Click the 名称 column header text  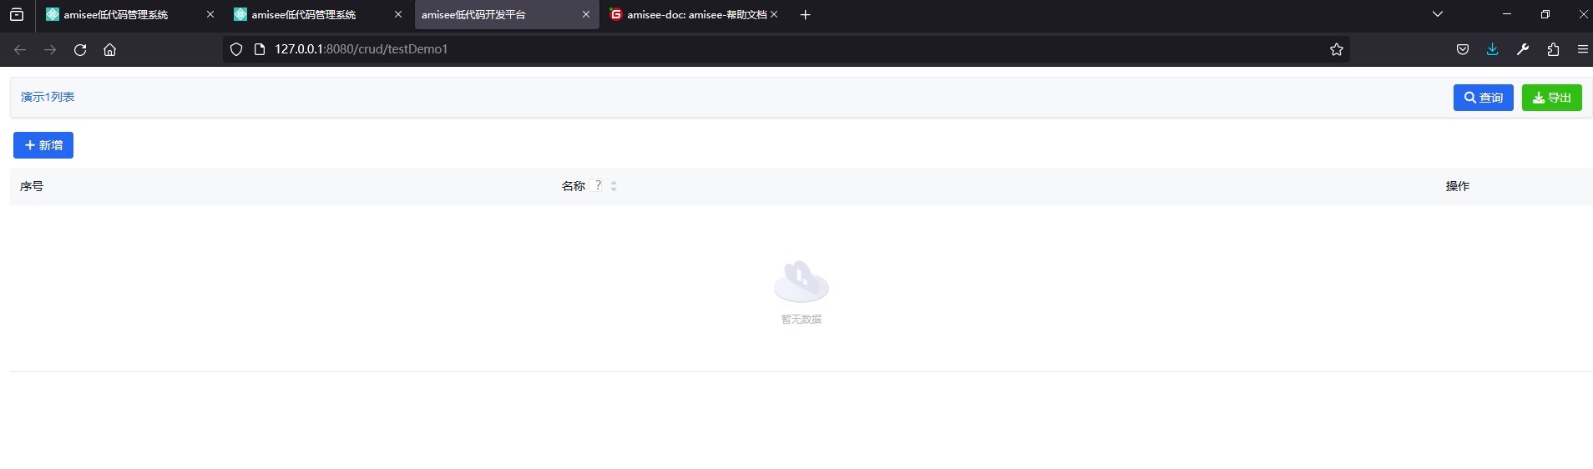573,186
